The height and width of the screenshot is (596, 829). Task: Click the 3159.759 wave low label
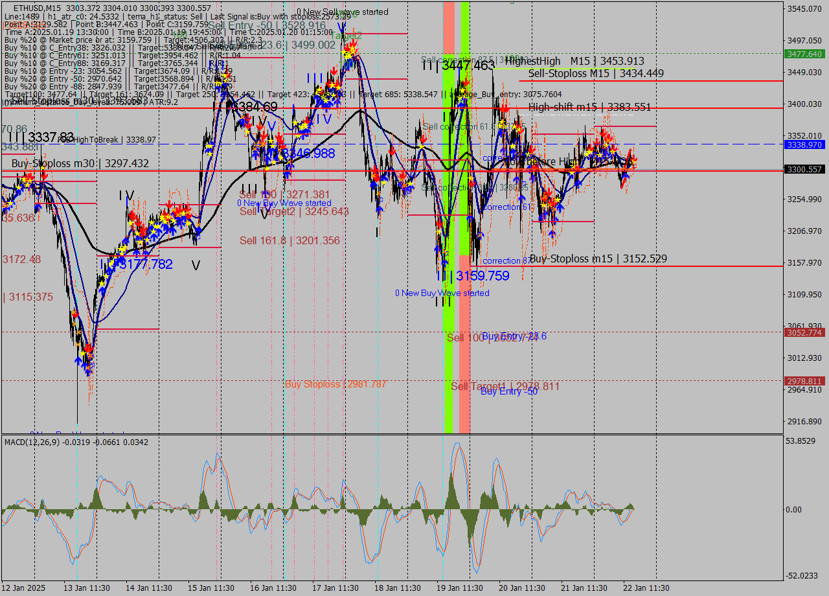(483, 276)
